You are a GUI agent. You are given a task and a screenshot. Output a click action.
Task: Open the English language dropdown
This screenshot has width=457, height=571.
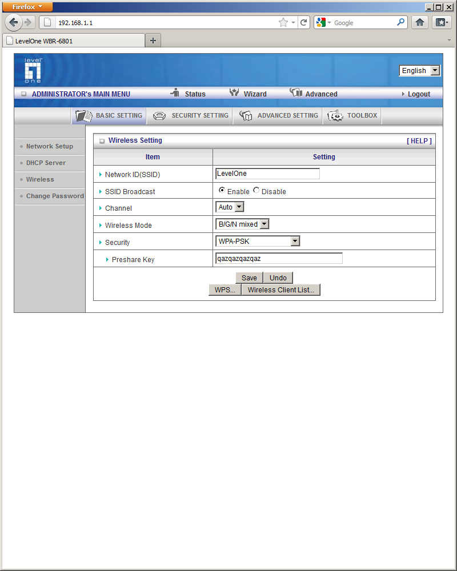click(420, 71)
